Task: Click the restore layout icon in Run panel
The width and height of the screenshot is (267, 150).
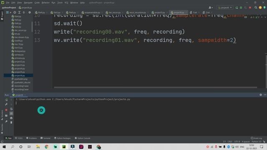Action: click(x=6, y=116)
